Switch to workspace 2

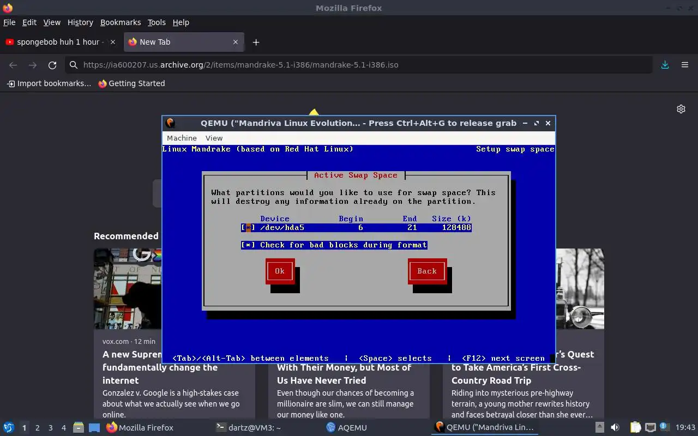click(37, 428)
